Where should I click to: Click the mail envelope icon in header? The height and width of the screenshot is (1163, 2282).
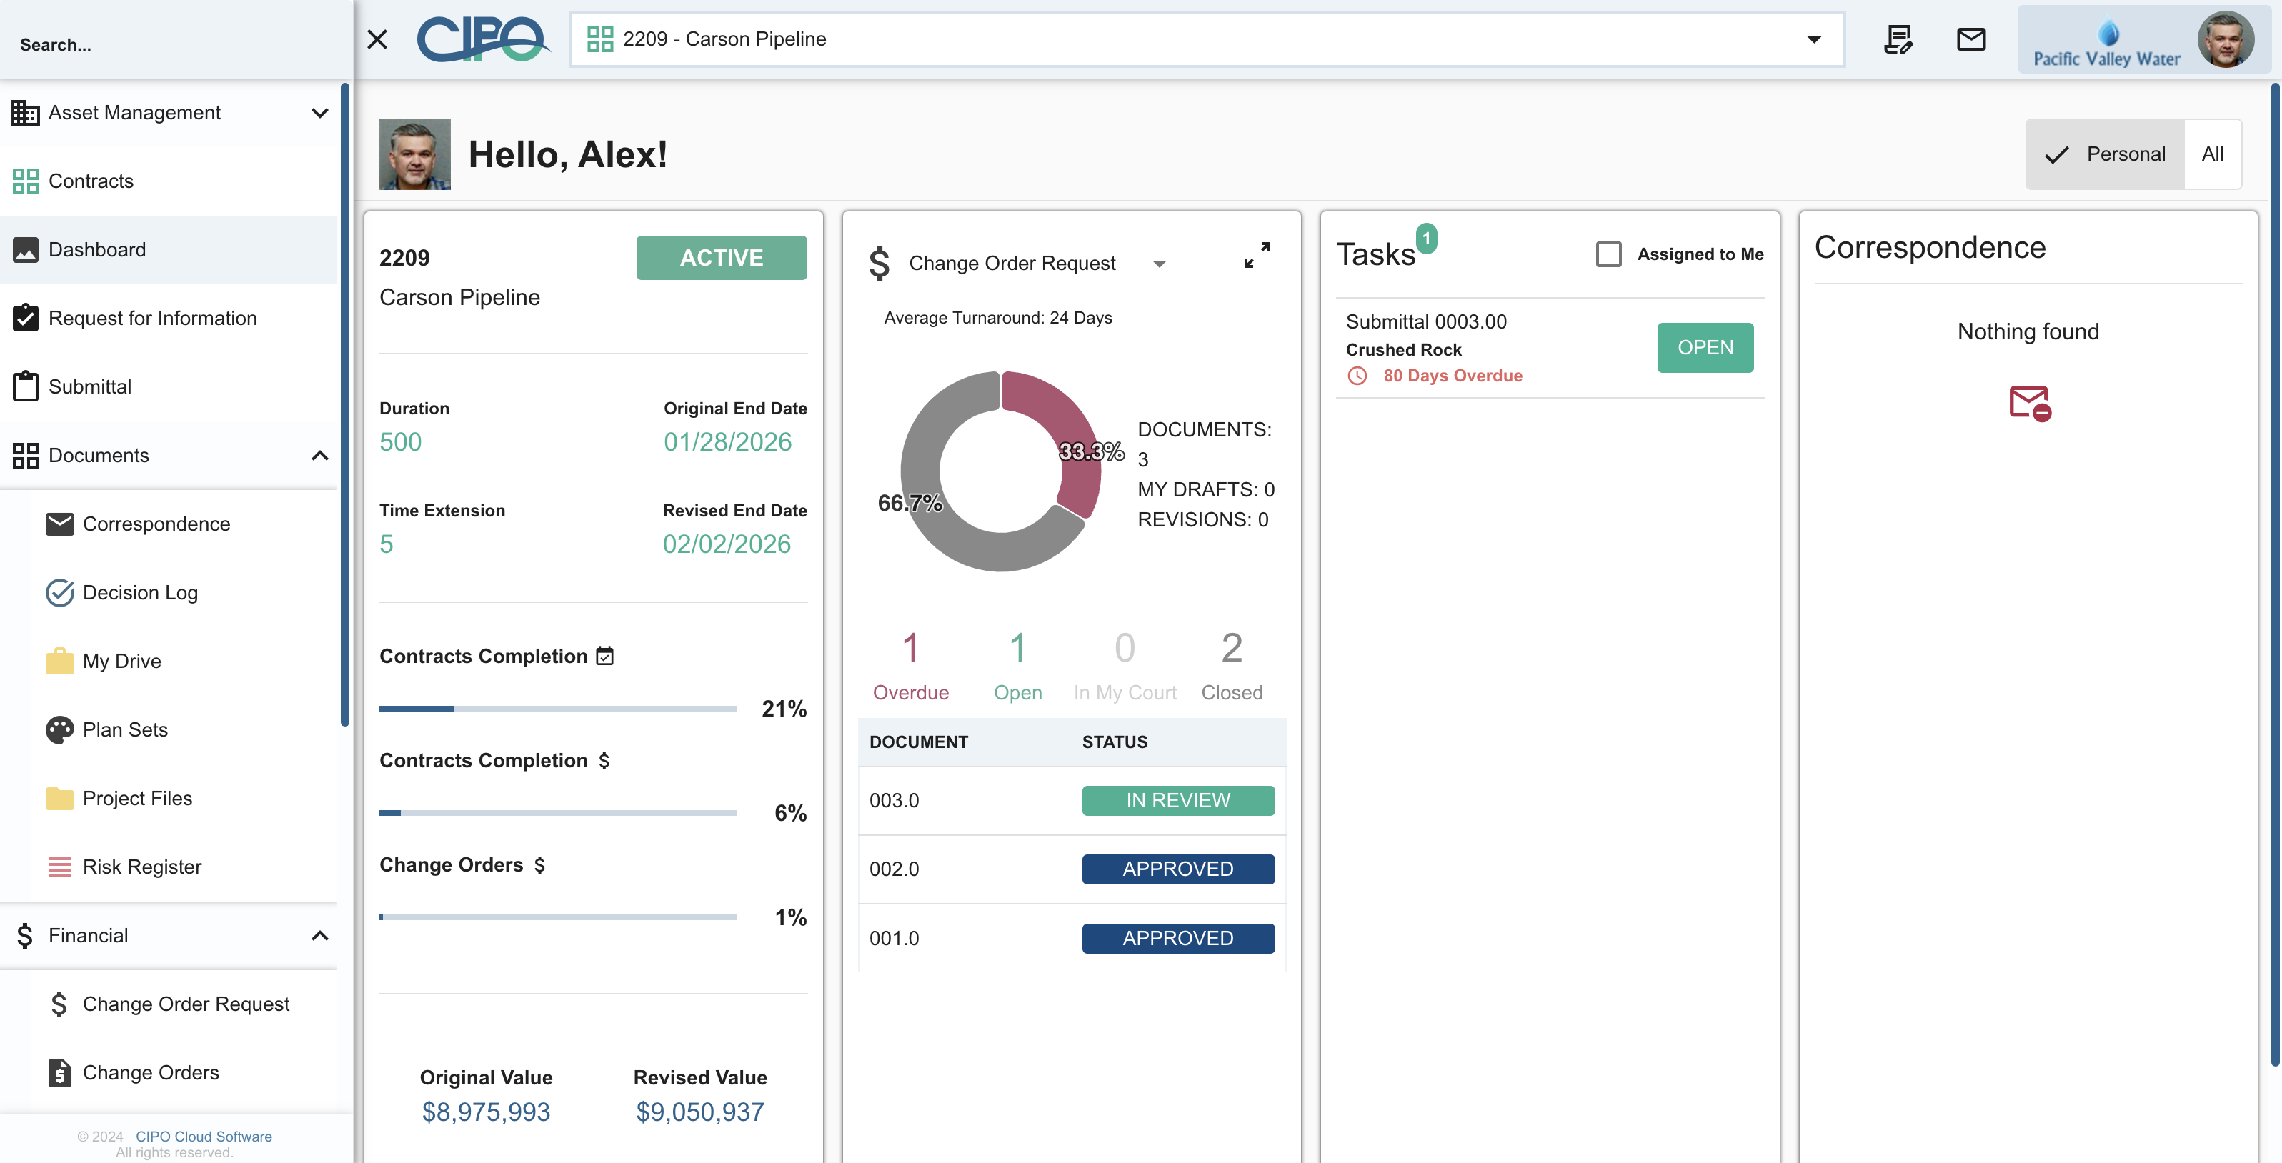(1970, 39)
